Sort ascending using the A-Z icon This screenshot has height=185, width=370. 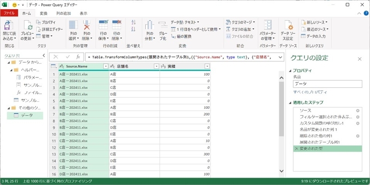click(134, 22)
